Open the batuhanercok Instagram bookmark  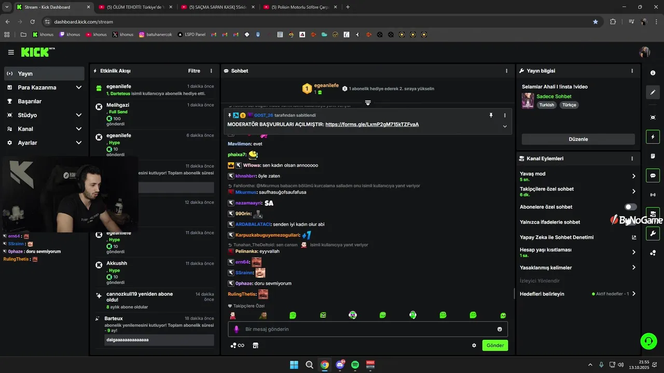pyautogui.click(x=156, y=35)
